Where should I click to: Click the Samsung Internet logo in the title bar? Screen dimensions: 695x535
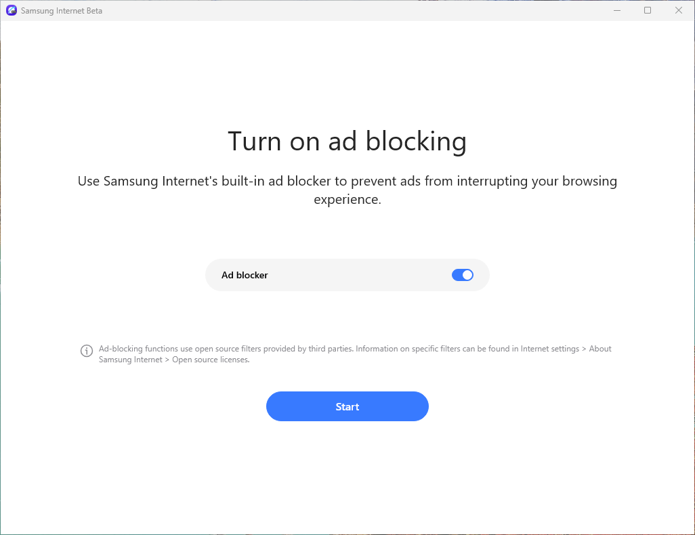[11, 10]
